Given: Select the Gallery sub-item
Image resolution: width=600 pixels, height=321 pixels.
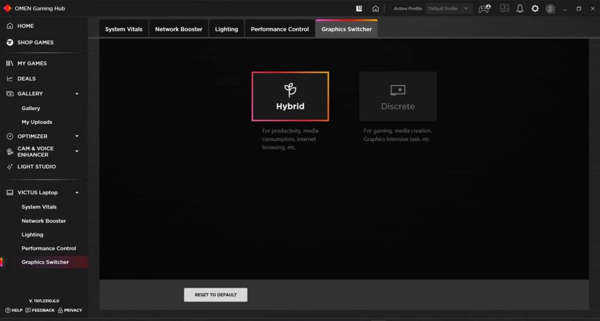Looking at the screenshot, I should tap(30, 108).
